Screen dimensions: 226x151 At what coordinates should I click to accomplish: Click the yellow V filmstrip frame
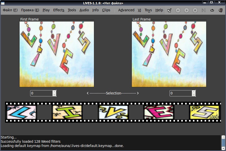tap(114, 112)
